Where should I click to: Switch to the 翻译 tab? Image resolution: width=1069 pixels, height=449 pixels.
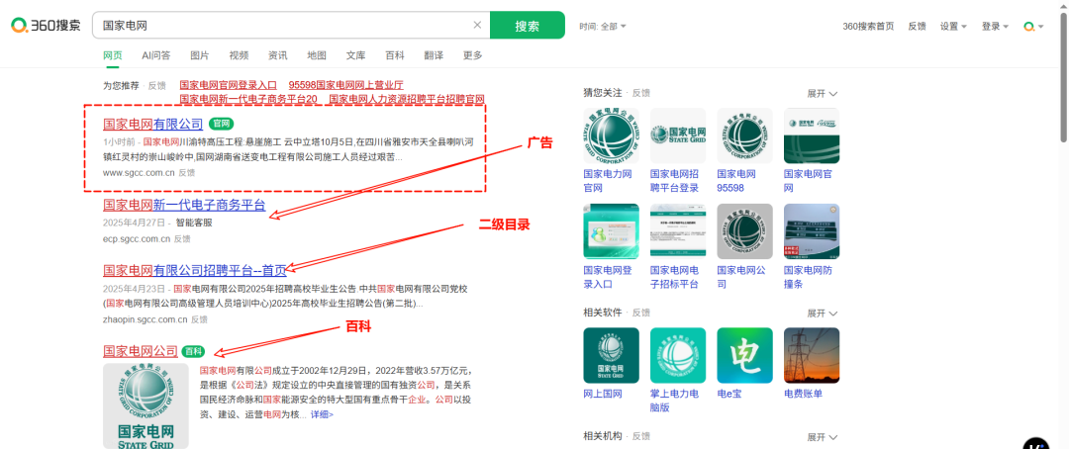coord(434,55)
